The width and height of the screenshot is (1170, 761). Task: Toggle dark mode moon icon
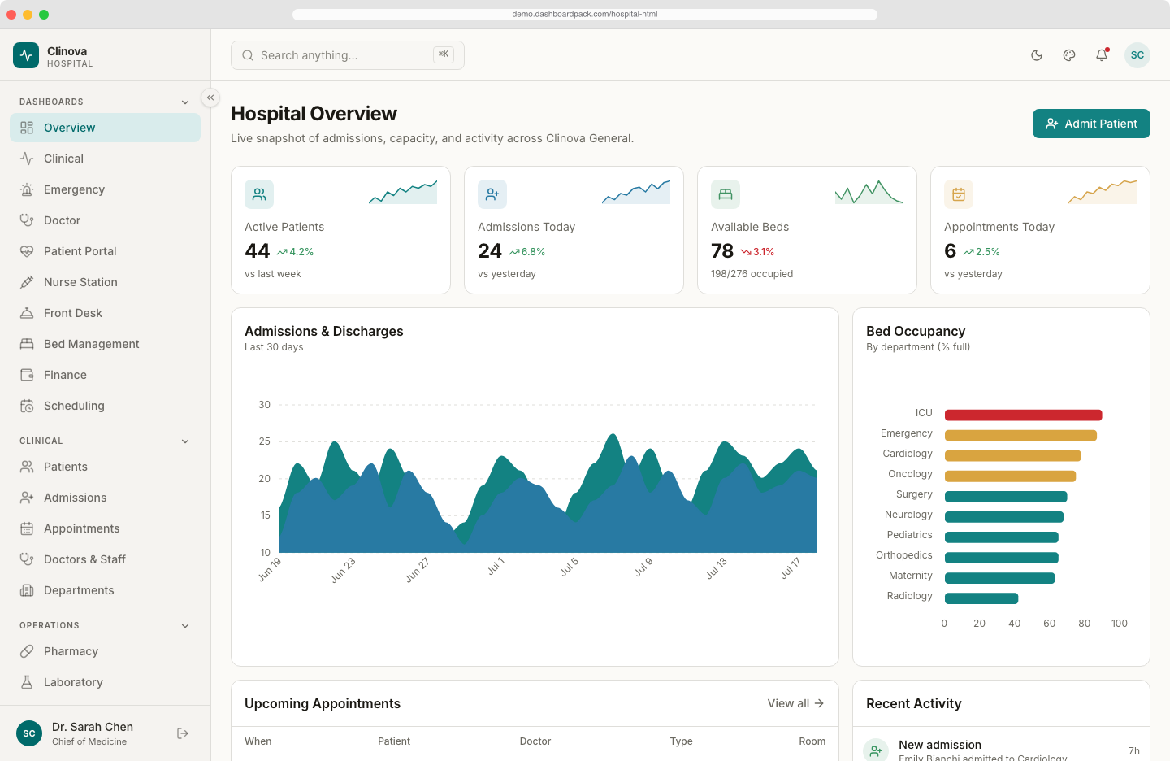click(x=1037, y=55)
